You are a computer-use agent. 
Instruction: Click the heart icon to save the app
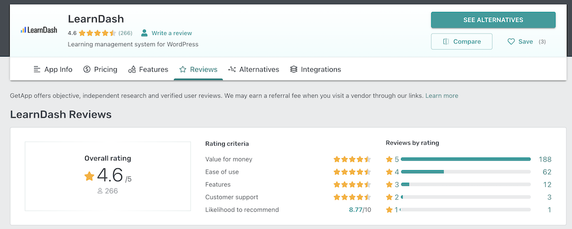511,42
